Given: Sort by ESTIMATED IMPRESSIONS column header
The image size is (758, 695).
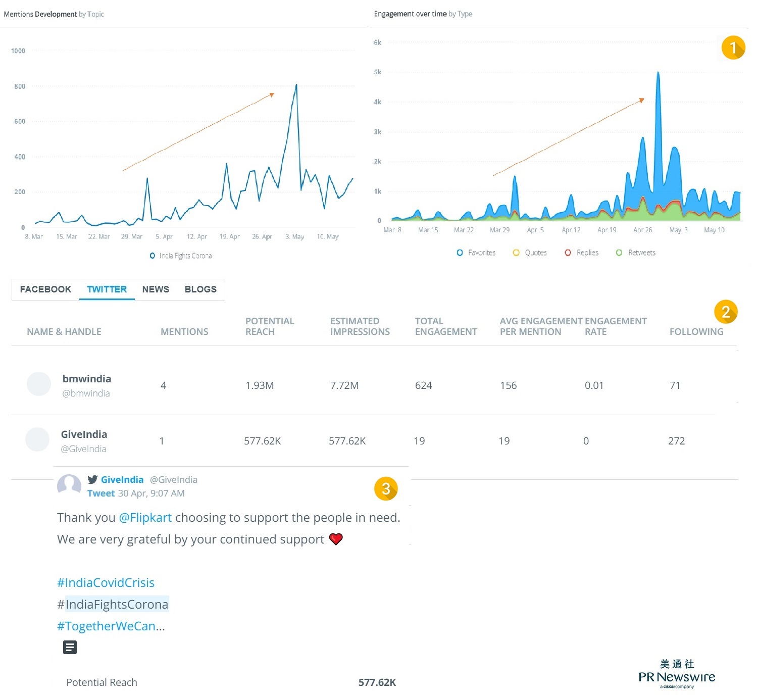Looking at the screenshot, I should pos(360,326).
